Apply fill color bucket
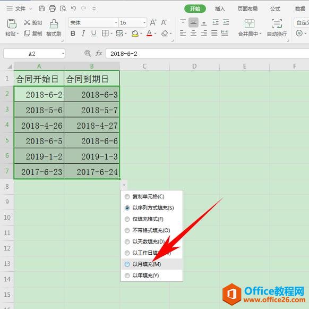 click(x=135, y=34)
